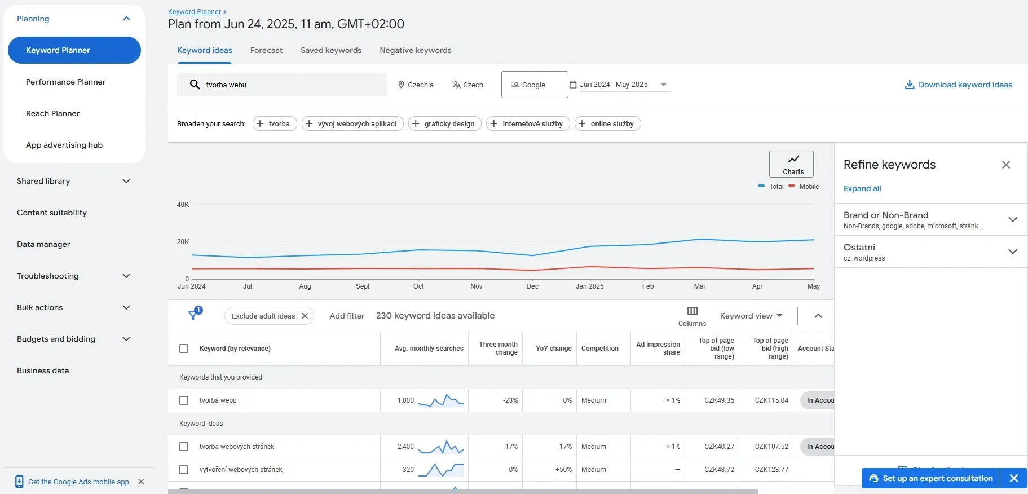Open the Saved keywords tab
Image resolution: width=1028 pixels, height=494 pixels.
pos(331,50)
